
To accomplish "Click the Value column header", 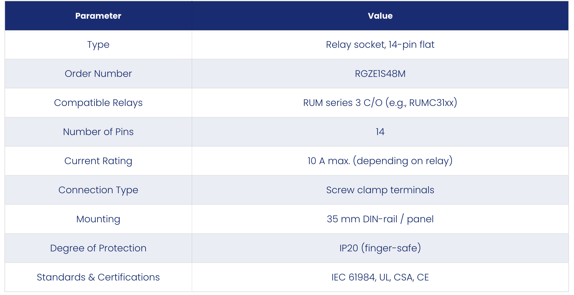I will tap(380, 16).
